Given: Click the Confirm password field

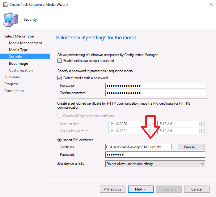Looking at the screenshot, I should coord(155,93).
